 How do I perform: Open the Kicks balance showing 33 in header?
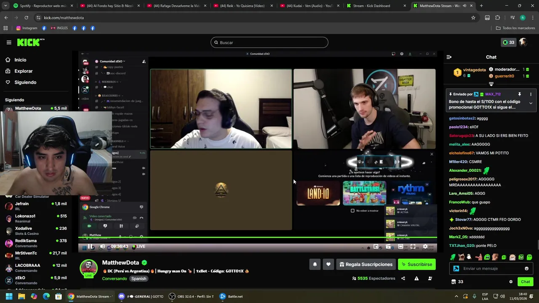tap(508, 43)
